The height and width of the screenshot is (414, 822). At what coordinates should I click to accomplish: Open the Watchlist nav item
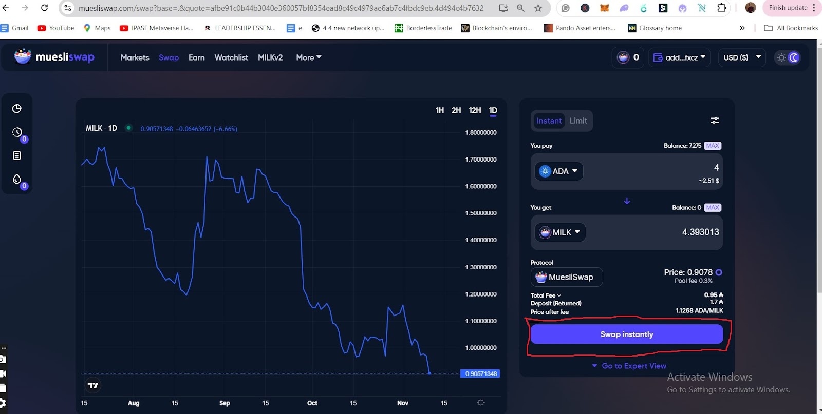[x=231, y=57]
